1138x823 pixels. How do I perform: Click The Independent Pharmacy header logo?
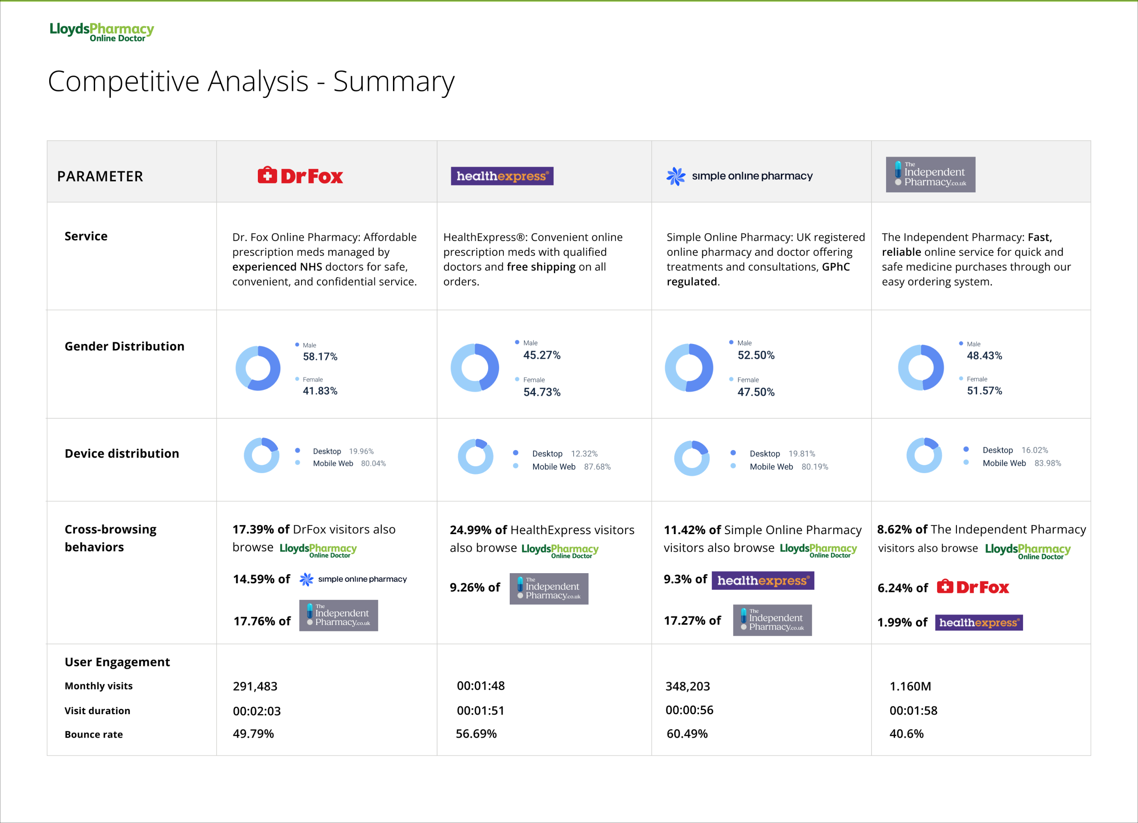tap(930, 175)
